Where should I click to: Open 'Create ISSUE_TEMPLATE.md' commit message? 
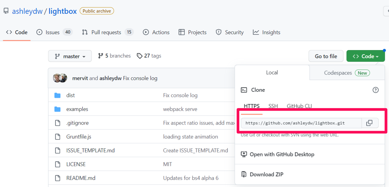point(196,150)
